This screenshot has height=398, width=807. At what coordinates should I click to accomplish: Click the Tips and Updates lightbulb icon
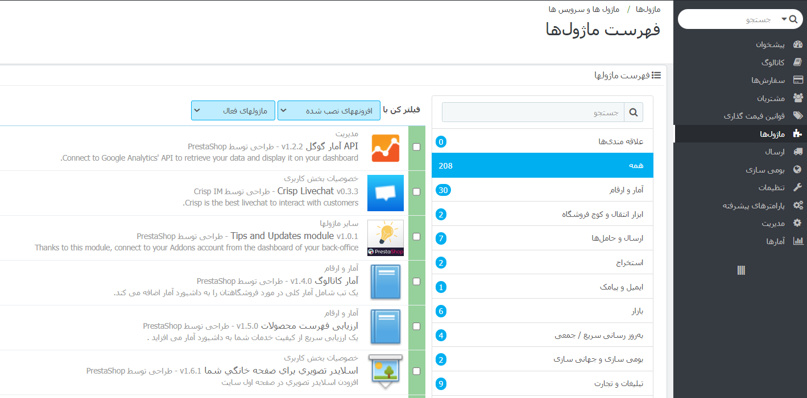tap(386, 238)
